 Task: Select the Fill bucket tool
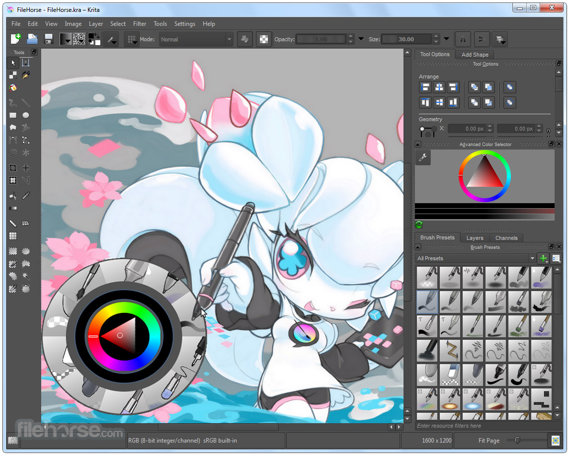coord(13,196)
